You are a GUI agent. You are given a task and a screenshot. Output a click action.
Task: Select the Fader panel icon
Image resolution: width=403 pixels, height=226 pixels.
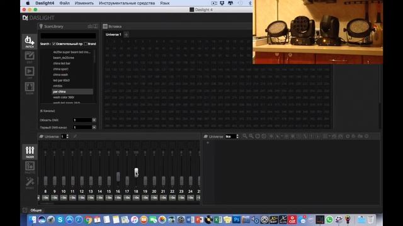pyautogui.click(x=30, y=152)
